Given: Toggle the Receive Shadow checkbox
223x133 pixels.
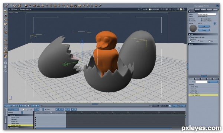Looking at the screenshot, I should (202, 21).
